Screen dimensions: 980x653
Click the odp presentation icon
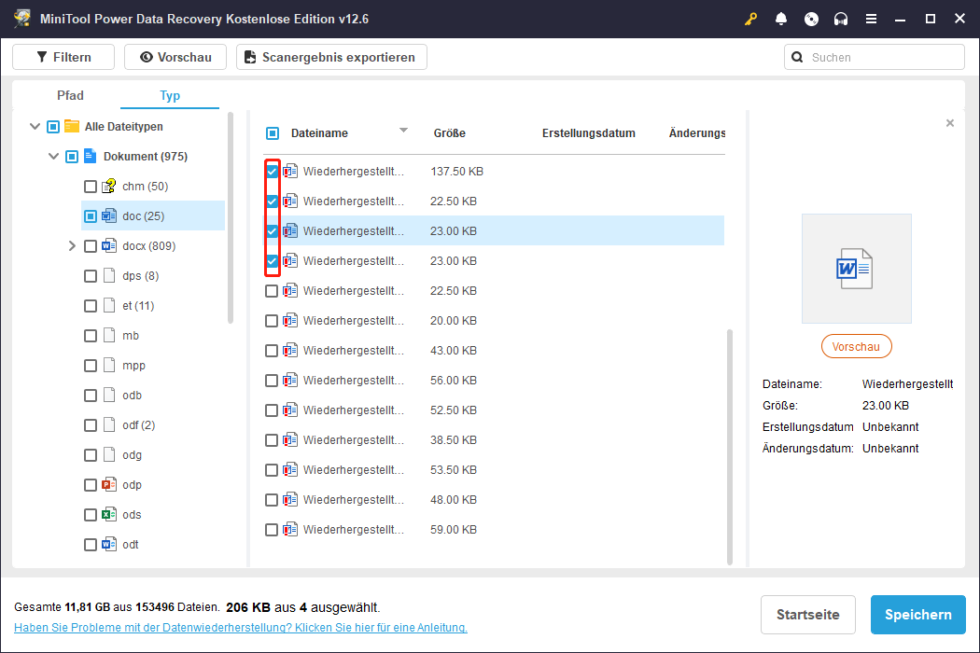tap(109, 485)
